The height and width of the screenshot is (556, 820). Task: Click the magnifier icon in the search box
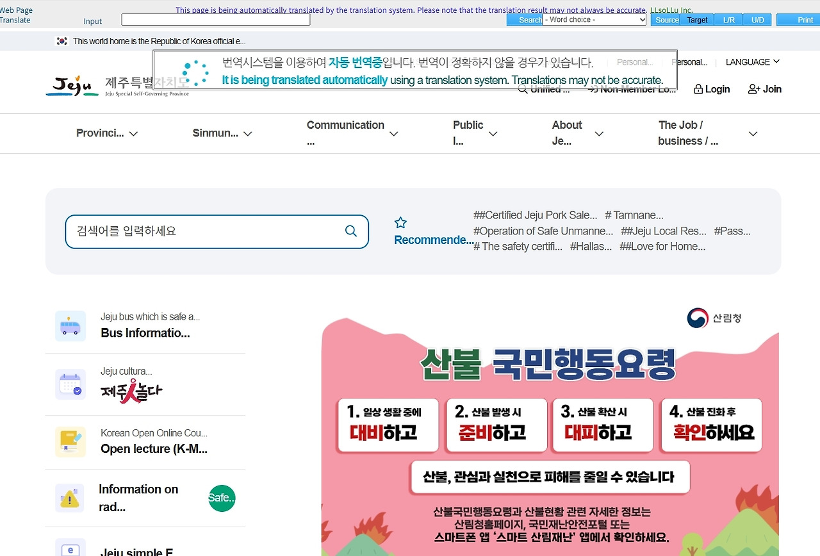(350, 231)
